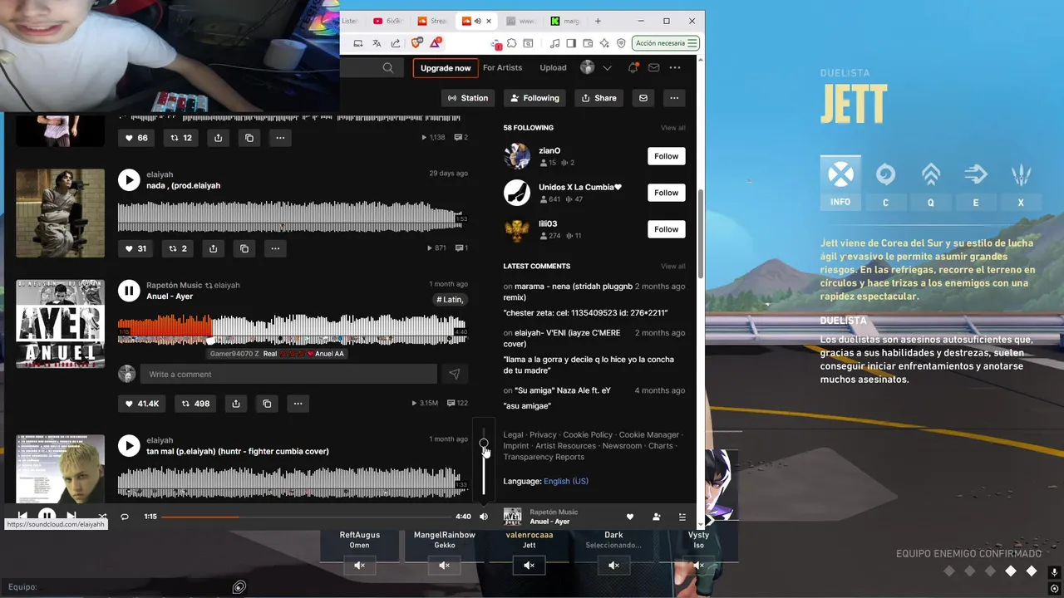Image resolution: width=1064 pixels, height=598 pixels.
Task: Follow artist icon in the bottom player
Action: pyautogui.click(x=656, y=517)
